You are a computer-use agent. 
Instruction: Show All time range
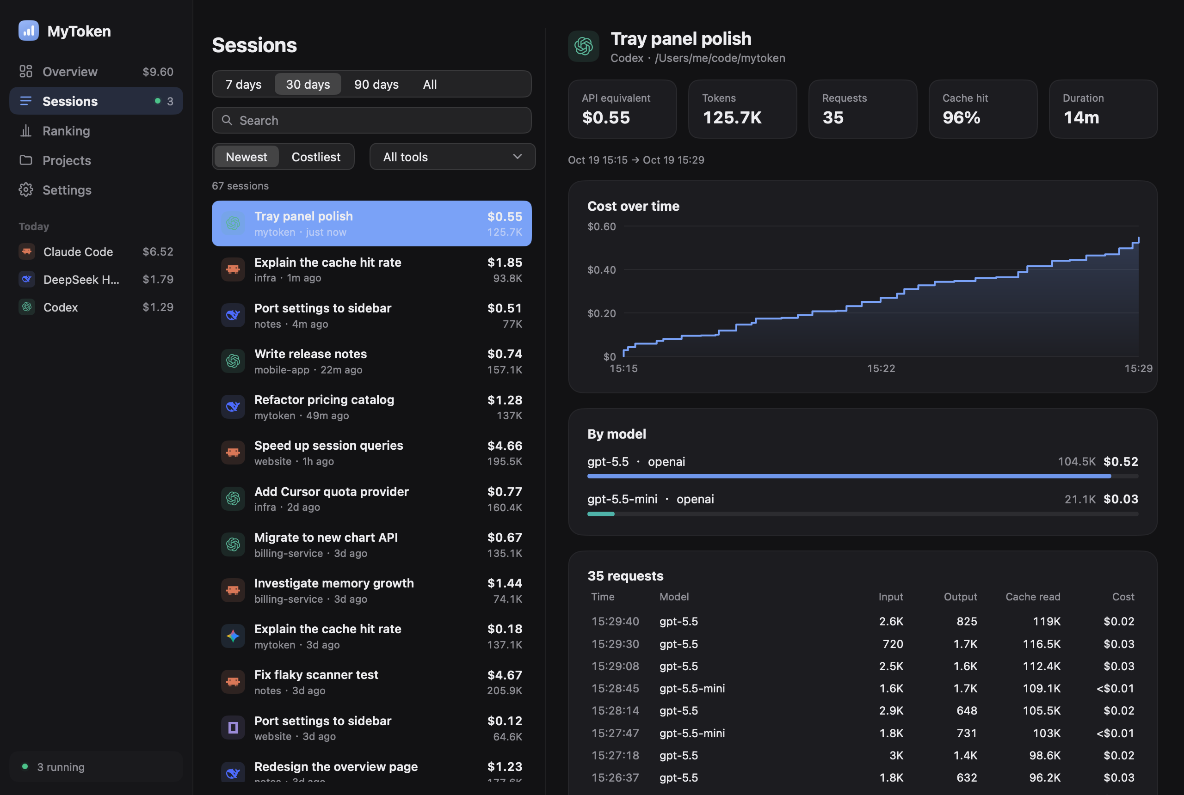430,84
